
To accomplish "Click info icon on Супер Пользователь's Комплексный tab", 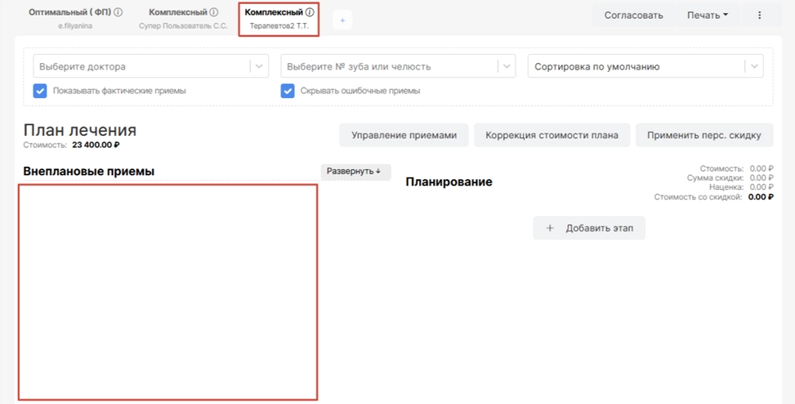I will pos(214,13).
